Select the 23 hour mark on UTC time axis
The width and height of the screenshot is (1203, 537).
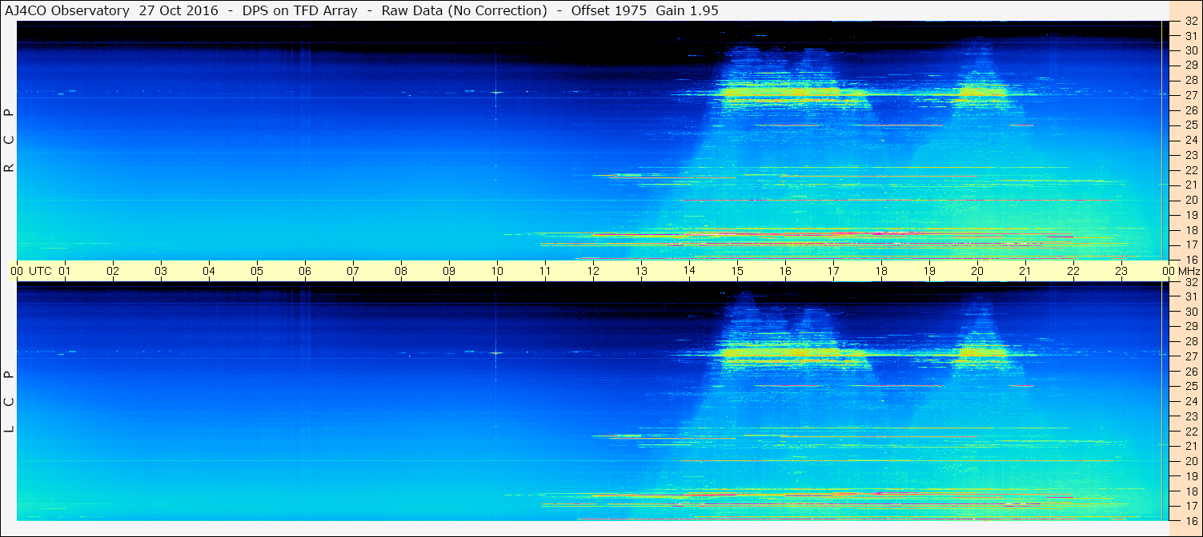point(1121,271)
